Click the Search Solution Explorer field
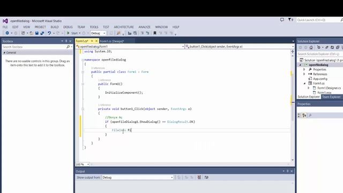 (320, 54)
